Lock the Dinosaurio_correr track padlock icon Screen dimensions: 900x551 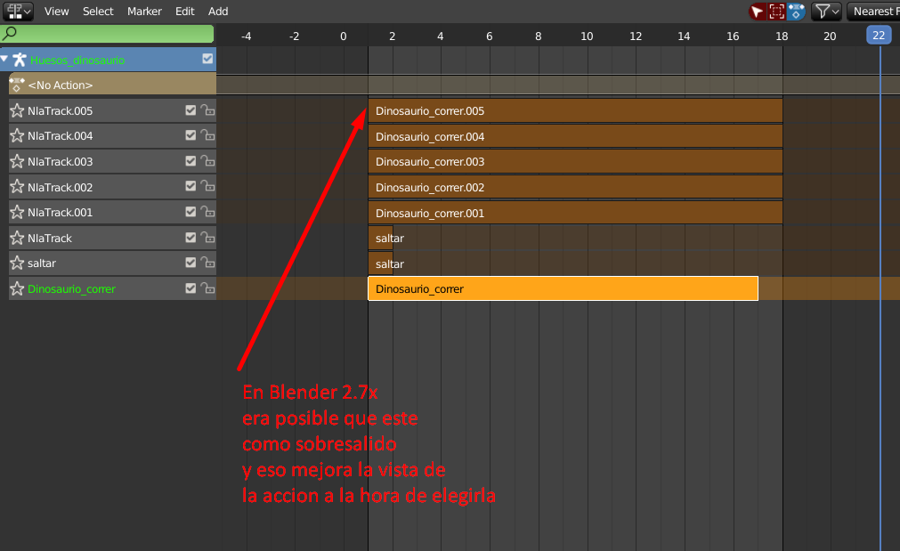tap(207, 288)
